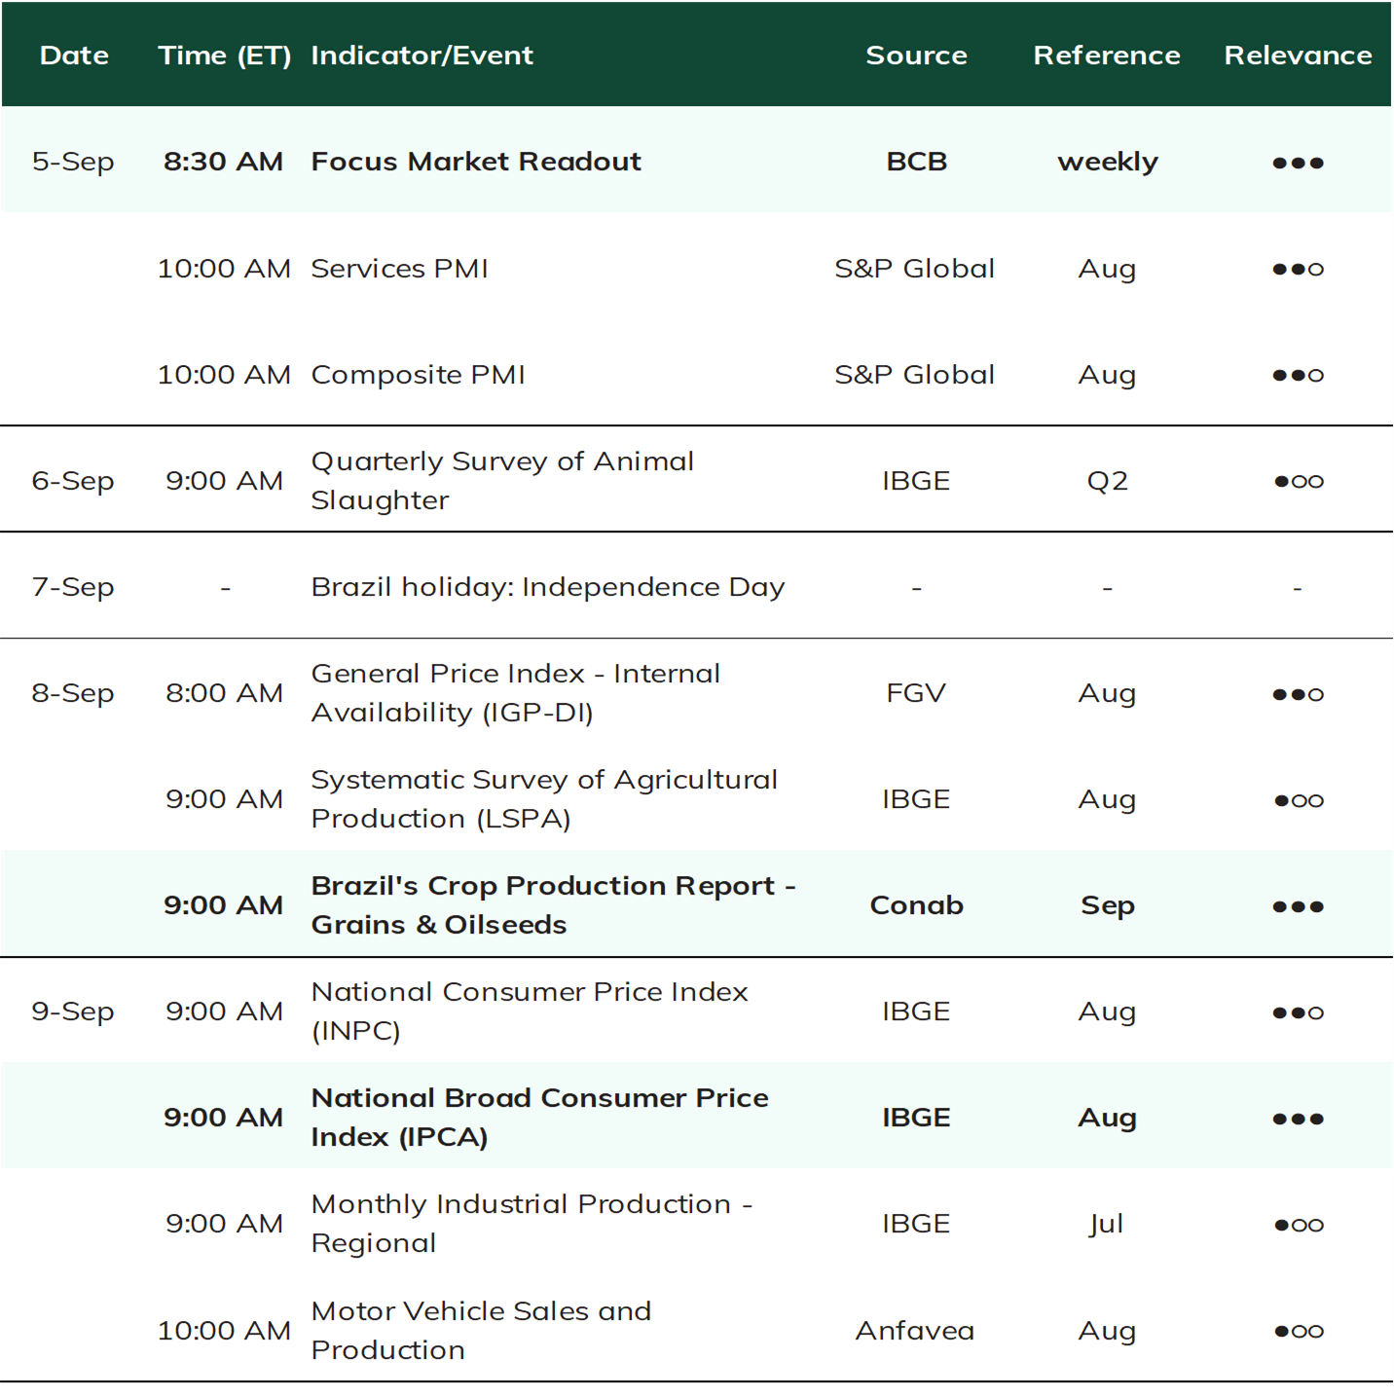
Task: Click the BCB source cell
Action: coord(916,162)
